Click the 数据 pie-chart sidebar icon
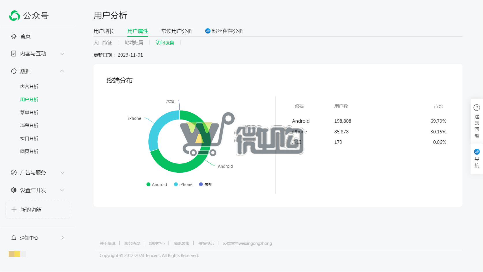The width and height of the screenshot is (483, 272). point(13,71)
